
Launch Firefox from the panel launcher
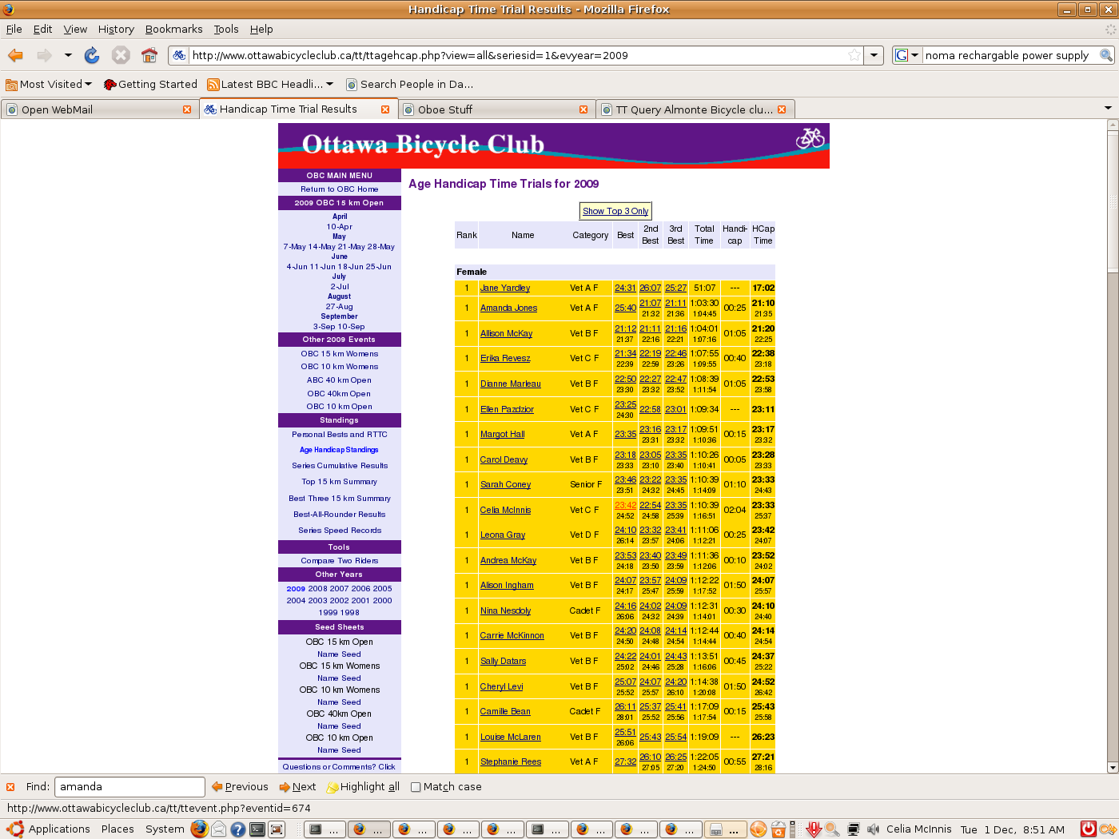pos(199,829)
